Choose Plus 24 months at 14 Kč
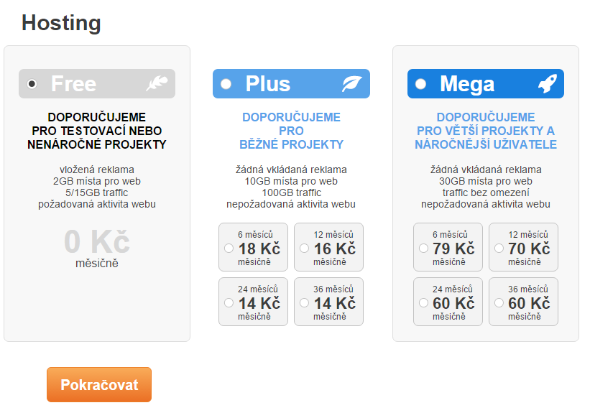This screenshot has width=590, height=413. [229, 303]
